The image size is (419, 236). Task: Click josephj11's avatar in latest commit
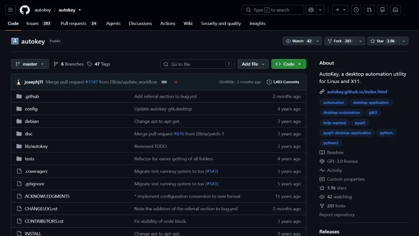tap(18, 82)
